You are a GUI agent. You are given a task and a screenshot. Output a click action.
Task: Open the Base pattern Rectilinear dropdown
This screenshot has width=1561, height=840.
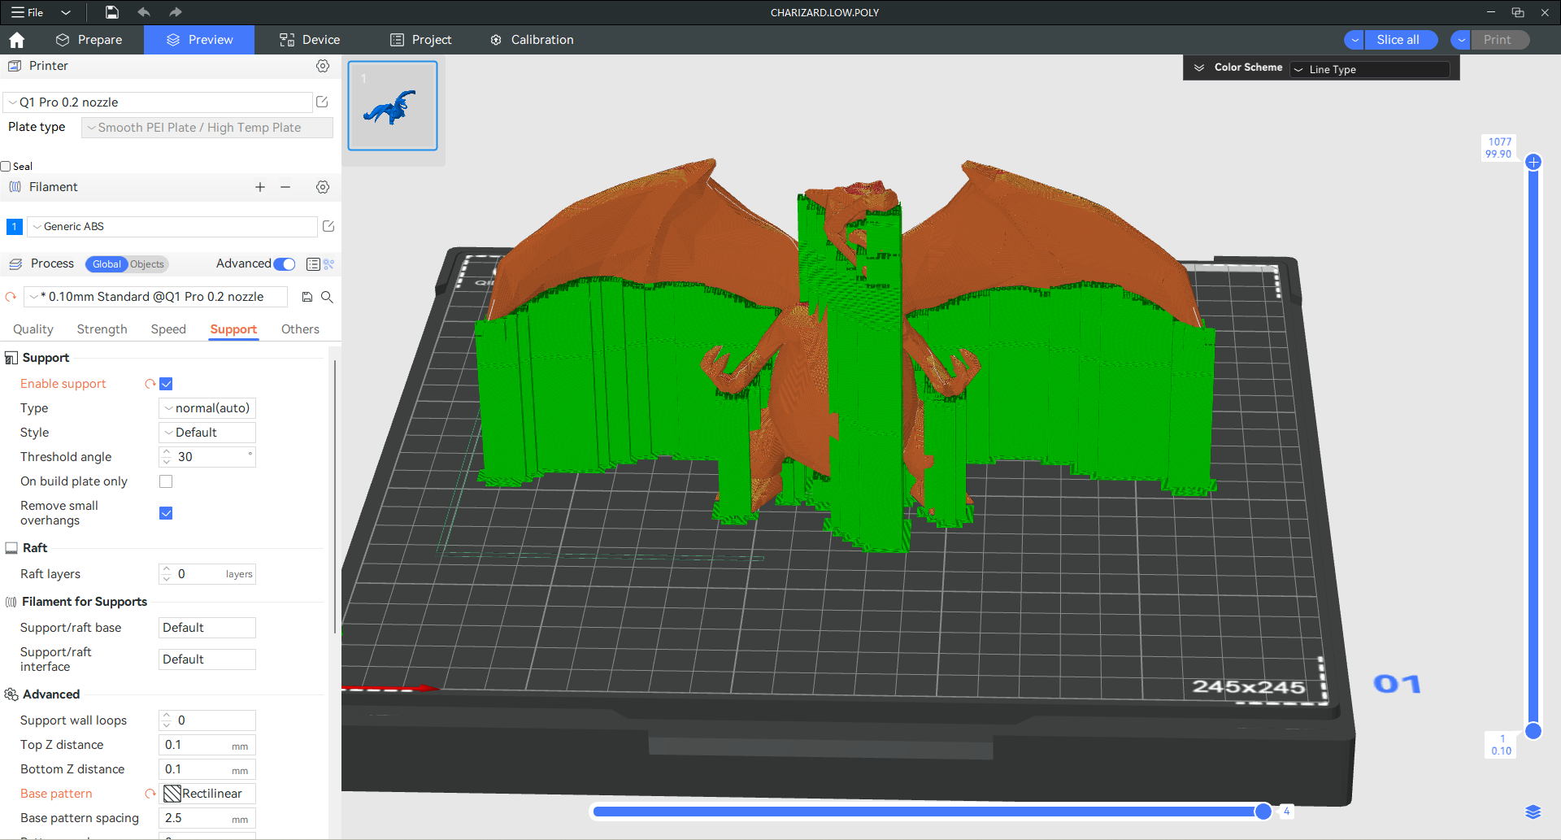tap(207, 794)
